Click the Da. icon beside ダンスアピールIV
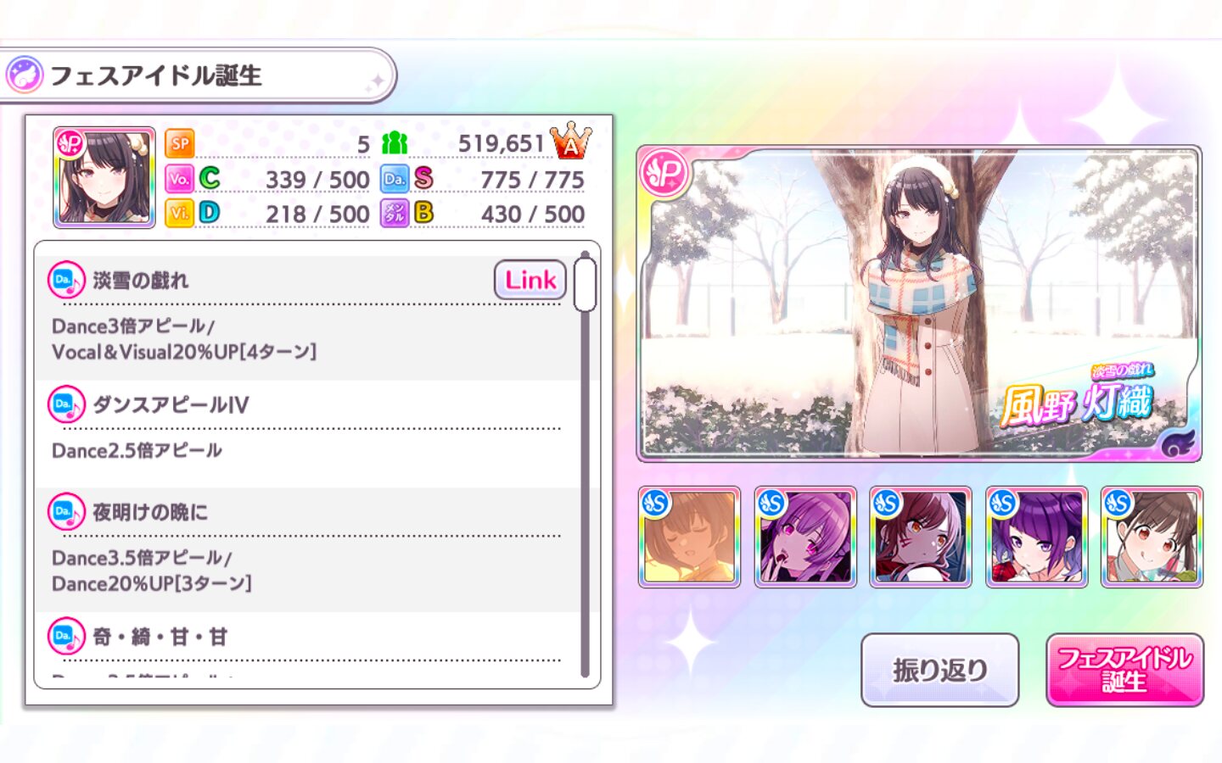This screenshot has width=1222, height=763. [x=66, y=404]
